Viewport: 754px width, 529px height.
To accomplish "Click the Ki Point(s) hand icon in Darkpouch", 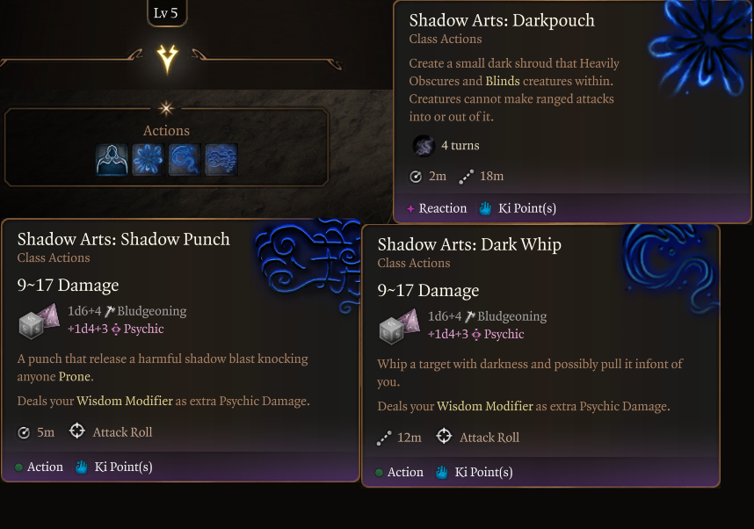I will tap(486, 208).
